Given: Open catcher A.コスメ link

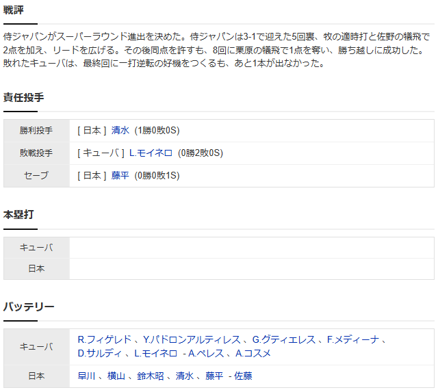Looking at the screenshot, I should tap(253, 354).
